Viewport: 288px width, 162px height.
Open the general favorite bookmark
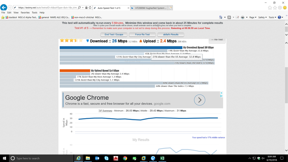(x=44, y=18)
